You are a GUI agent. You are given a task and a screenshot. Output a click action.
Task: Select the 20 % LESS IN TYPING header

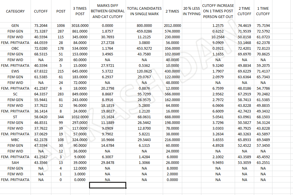192,11
